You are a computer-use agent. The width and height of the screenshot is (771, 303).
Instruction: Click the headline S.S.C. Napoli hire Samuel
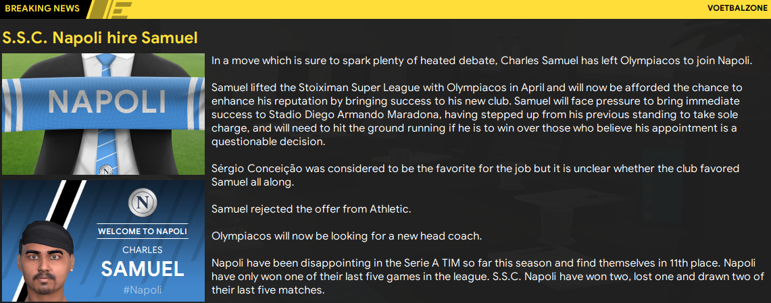(x=100, y=36)
